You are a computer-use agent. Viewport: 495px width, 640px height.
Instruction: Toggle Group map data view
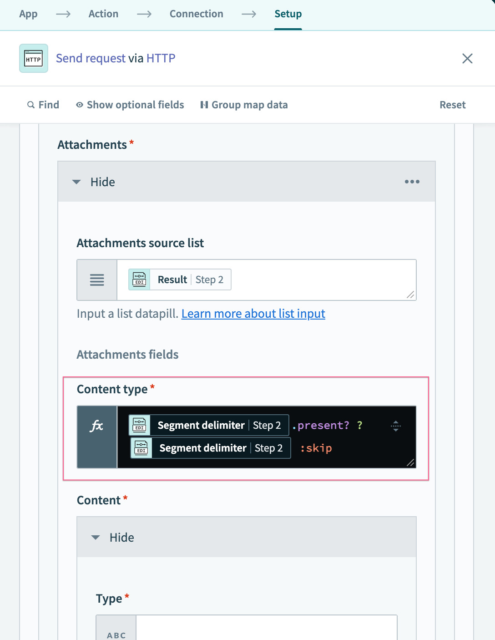pos(244,105)
